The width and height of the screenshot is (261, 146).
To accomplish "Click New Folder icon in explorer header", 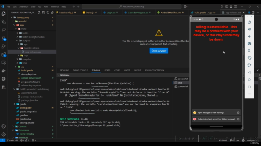I will pos(44,13).
